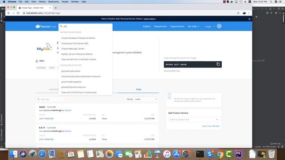Expand the Get Help dropdown
The width and height of the screenshot is (285, 160).
[x=193, y=26]
